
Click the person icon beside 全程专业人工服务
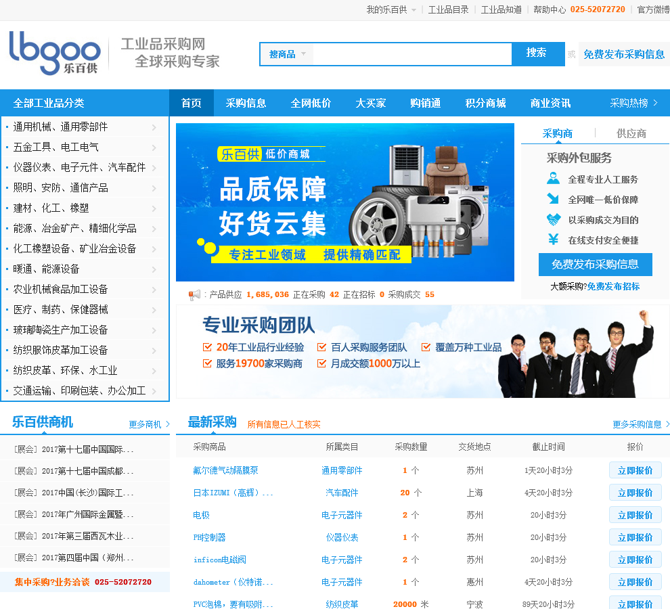[554, 179]
